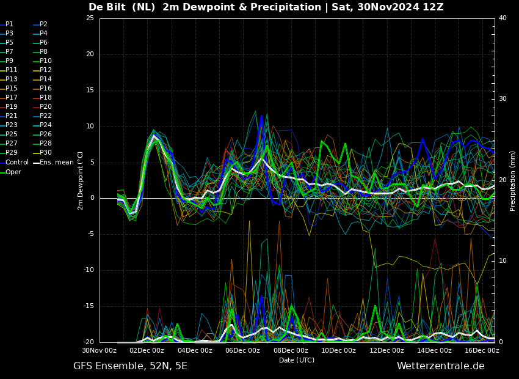Click the P16 legend label
The height and width of the screenshot is (379, 519).
[43, 88]
